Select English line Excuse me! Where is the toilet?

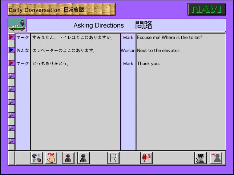click(x=170, y=38)
